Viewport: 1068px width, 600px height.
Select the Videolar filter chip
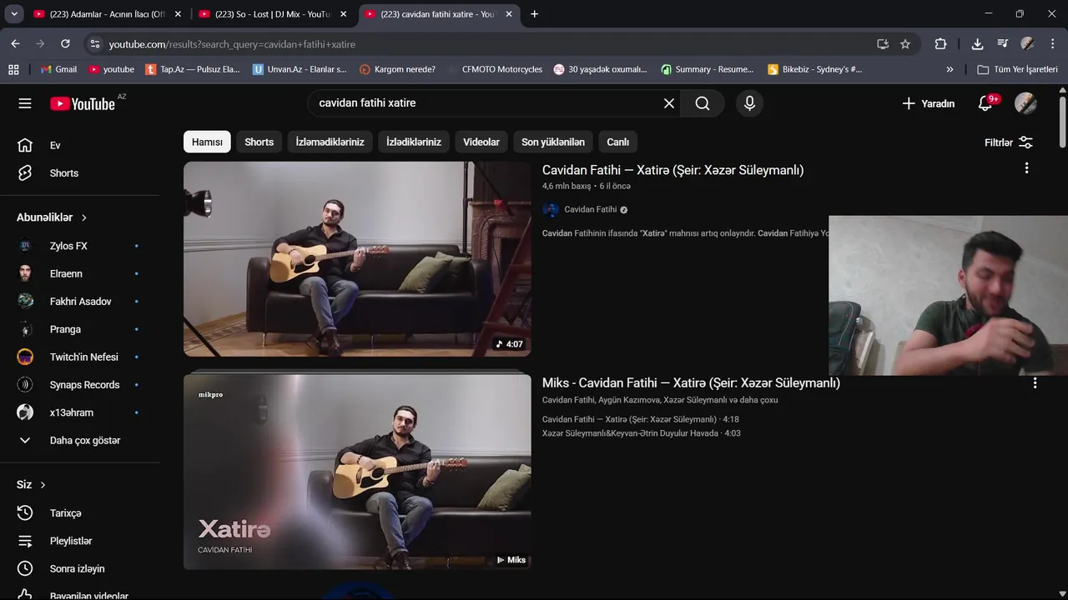[x=481, y=142]
